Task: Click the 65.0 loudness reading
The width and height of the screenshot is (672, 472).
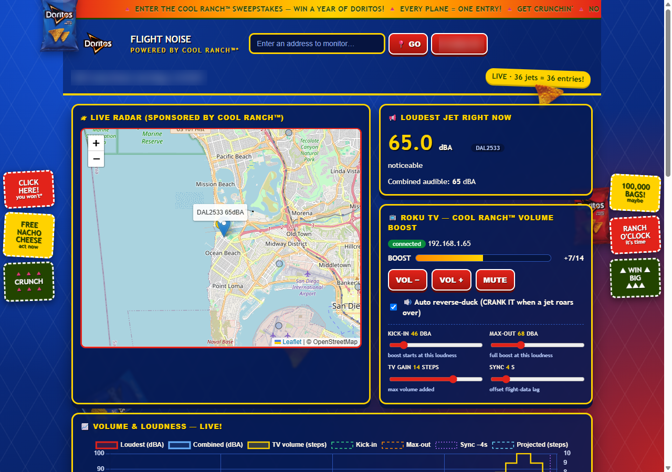Action: coord(411,143)
